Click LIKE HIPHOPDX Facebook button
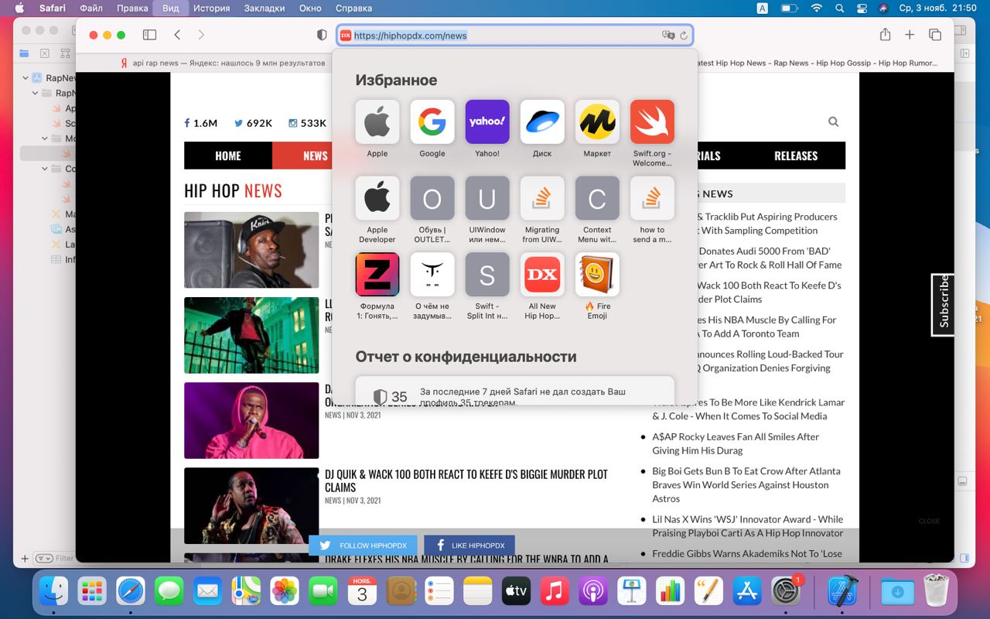This screenshot has height=619, width=990. [469, 545]
